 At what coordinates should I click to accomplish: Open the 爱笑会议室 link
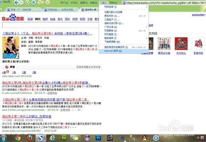(164, 53)
